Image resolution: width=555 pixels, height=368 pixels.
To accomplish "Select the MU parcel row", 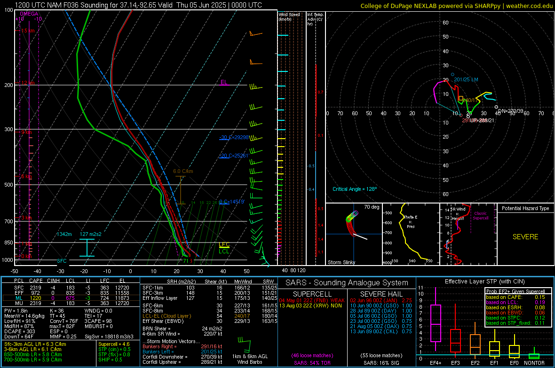I will click(71, 303).
